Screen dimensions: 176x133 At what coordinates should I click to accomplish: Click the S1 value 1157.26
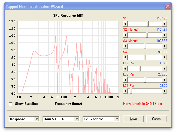click(162, 18)
